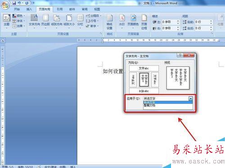The height and width of the screenshot is (168, 225).
Task: Open the 水印 watermark menu
Action: coord(122,22)
